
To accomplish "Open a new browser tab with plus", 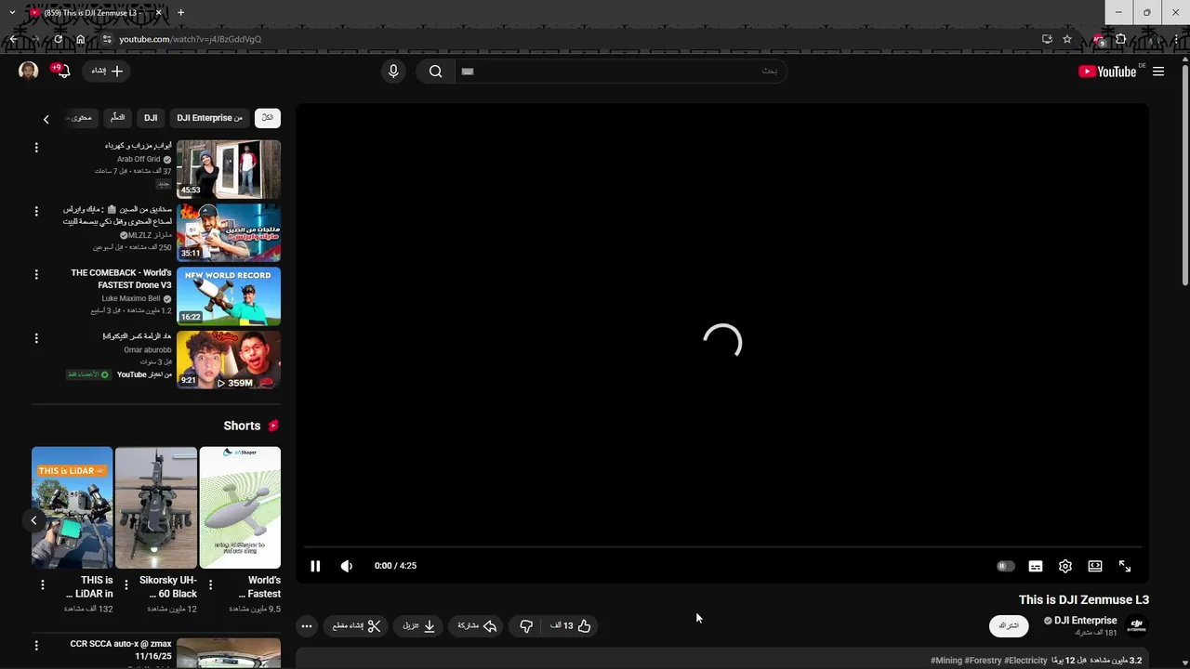I will [x=180, y=13].
